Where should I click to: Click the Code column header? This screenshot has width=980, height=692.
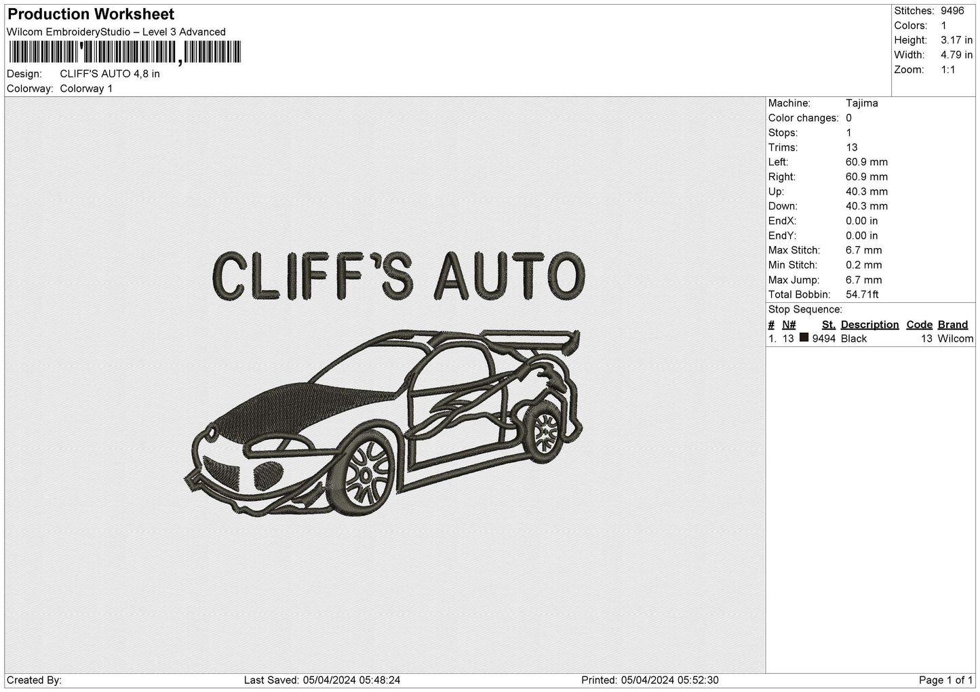pos(920,325)
